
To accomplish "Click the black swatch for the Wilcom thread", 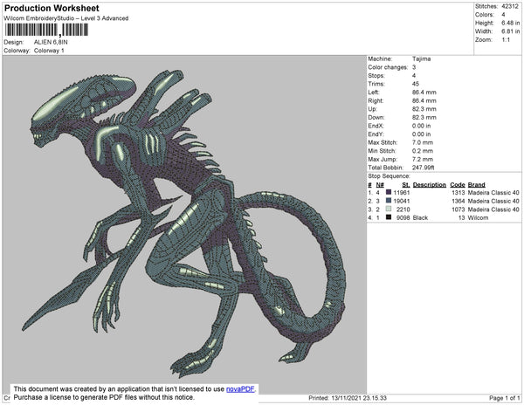I will (x=389, y=217).
